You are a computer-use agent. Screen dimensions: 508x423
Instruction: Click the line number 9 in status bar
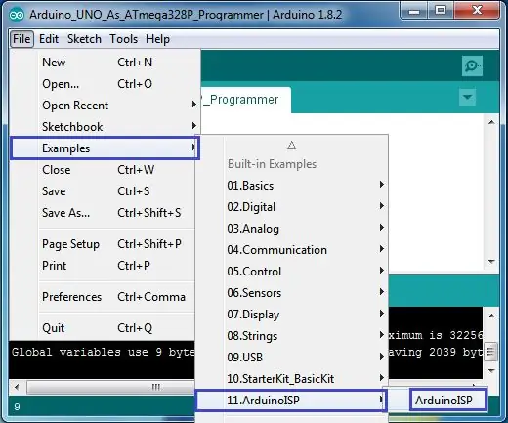17,406
